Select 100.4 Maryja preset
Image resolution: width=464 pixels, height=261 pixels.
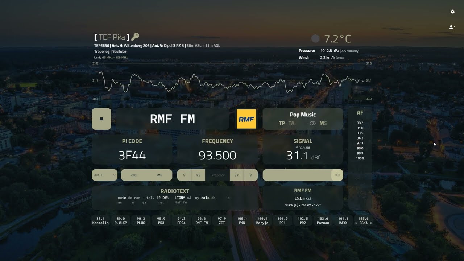pyautogui.click(x=262, y=221)
